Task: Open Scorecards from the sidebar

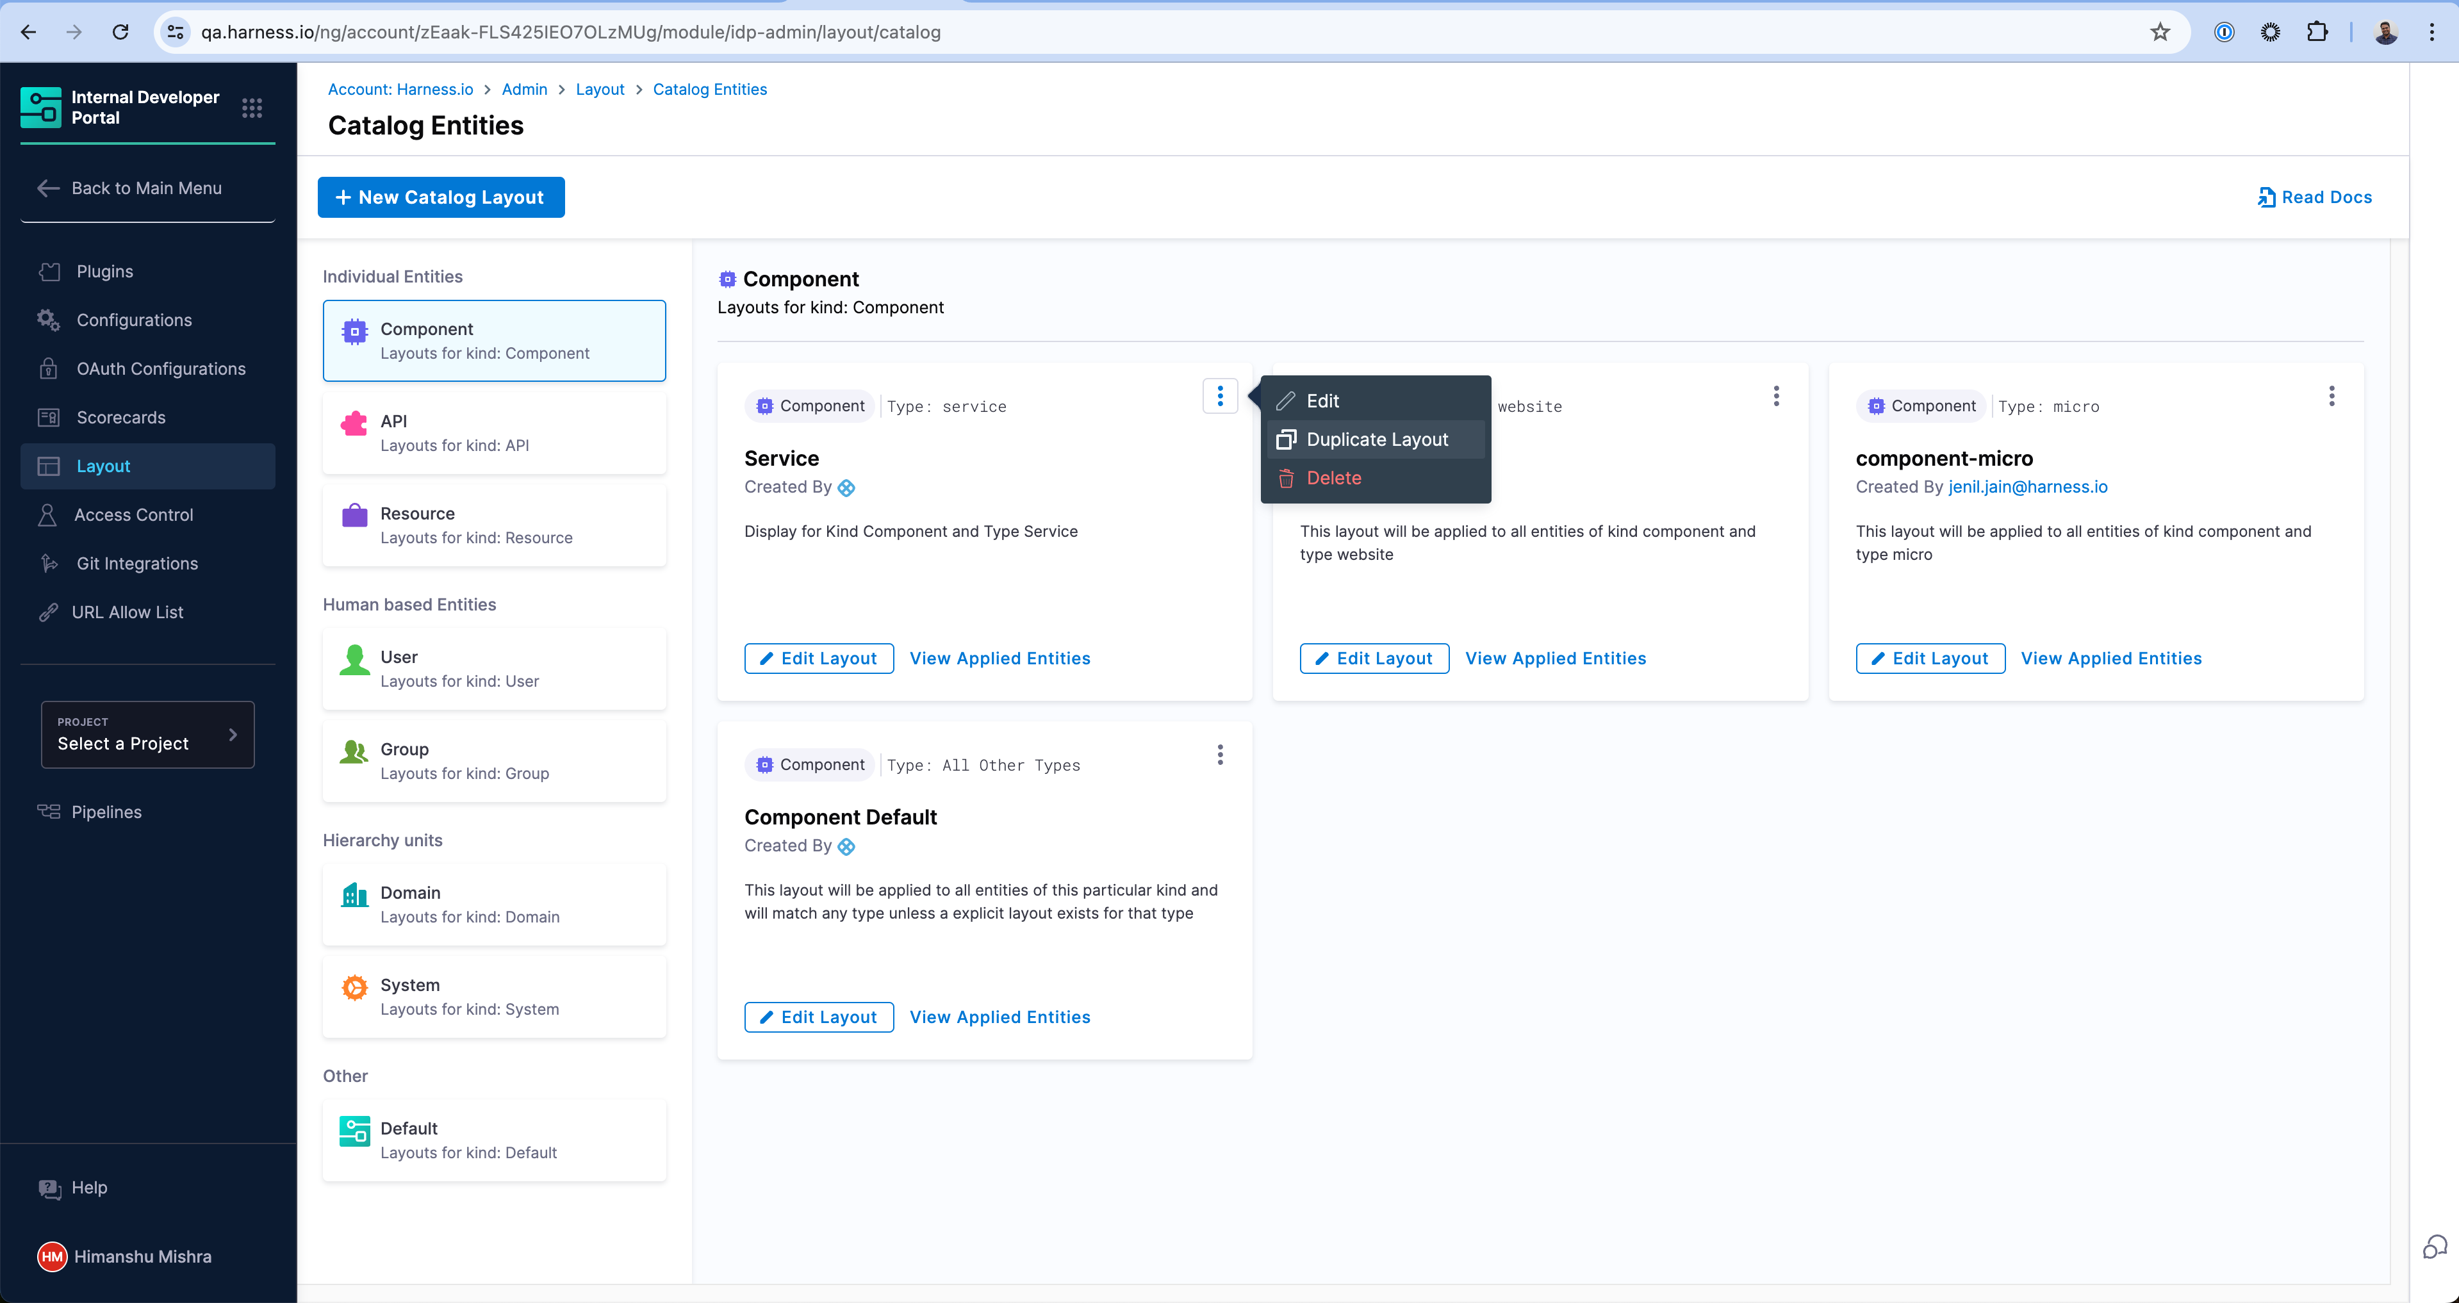Action: point(120,417)
